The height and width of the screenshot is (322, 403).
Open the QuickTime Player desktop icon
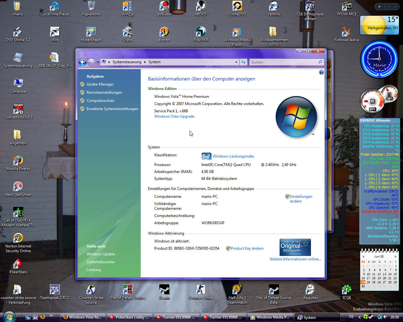[54, 8]
